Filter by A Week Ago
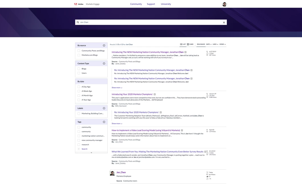 (x=79, y=91)
